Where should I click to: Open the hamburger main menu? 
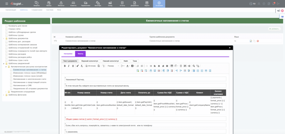coord(3,4)
